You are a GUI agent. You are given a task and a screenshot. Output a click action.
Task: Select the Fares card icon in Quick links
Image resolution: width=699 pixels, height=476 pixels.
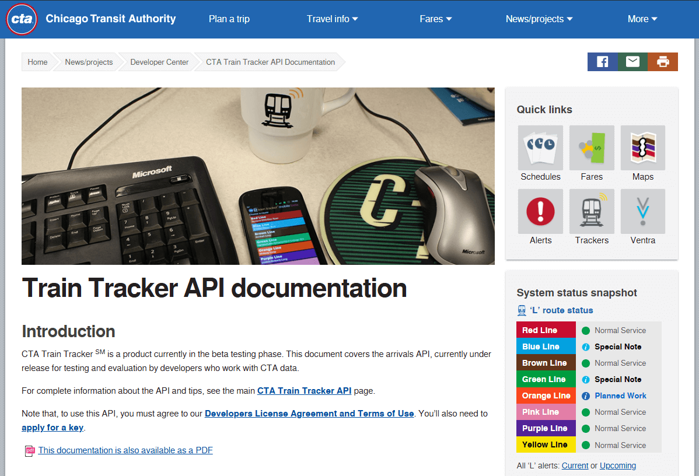pyautogui.click(x=591, y=148)
